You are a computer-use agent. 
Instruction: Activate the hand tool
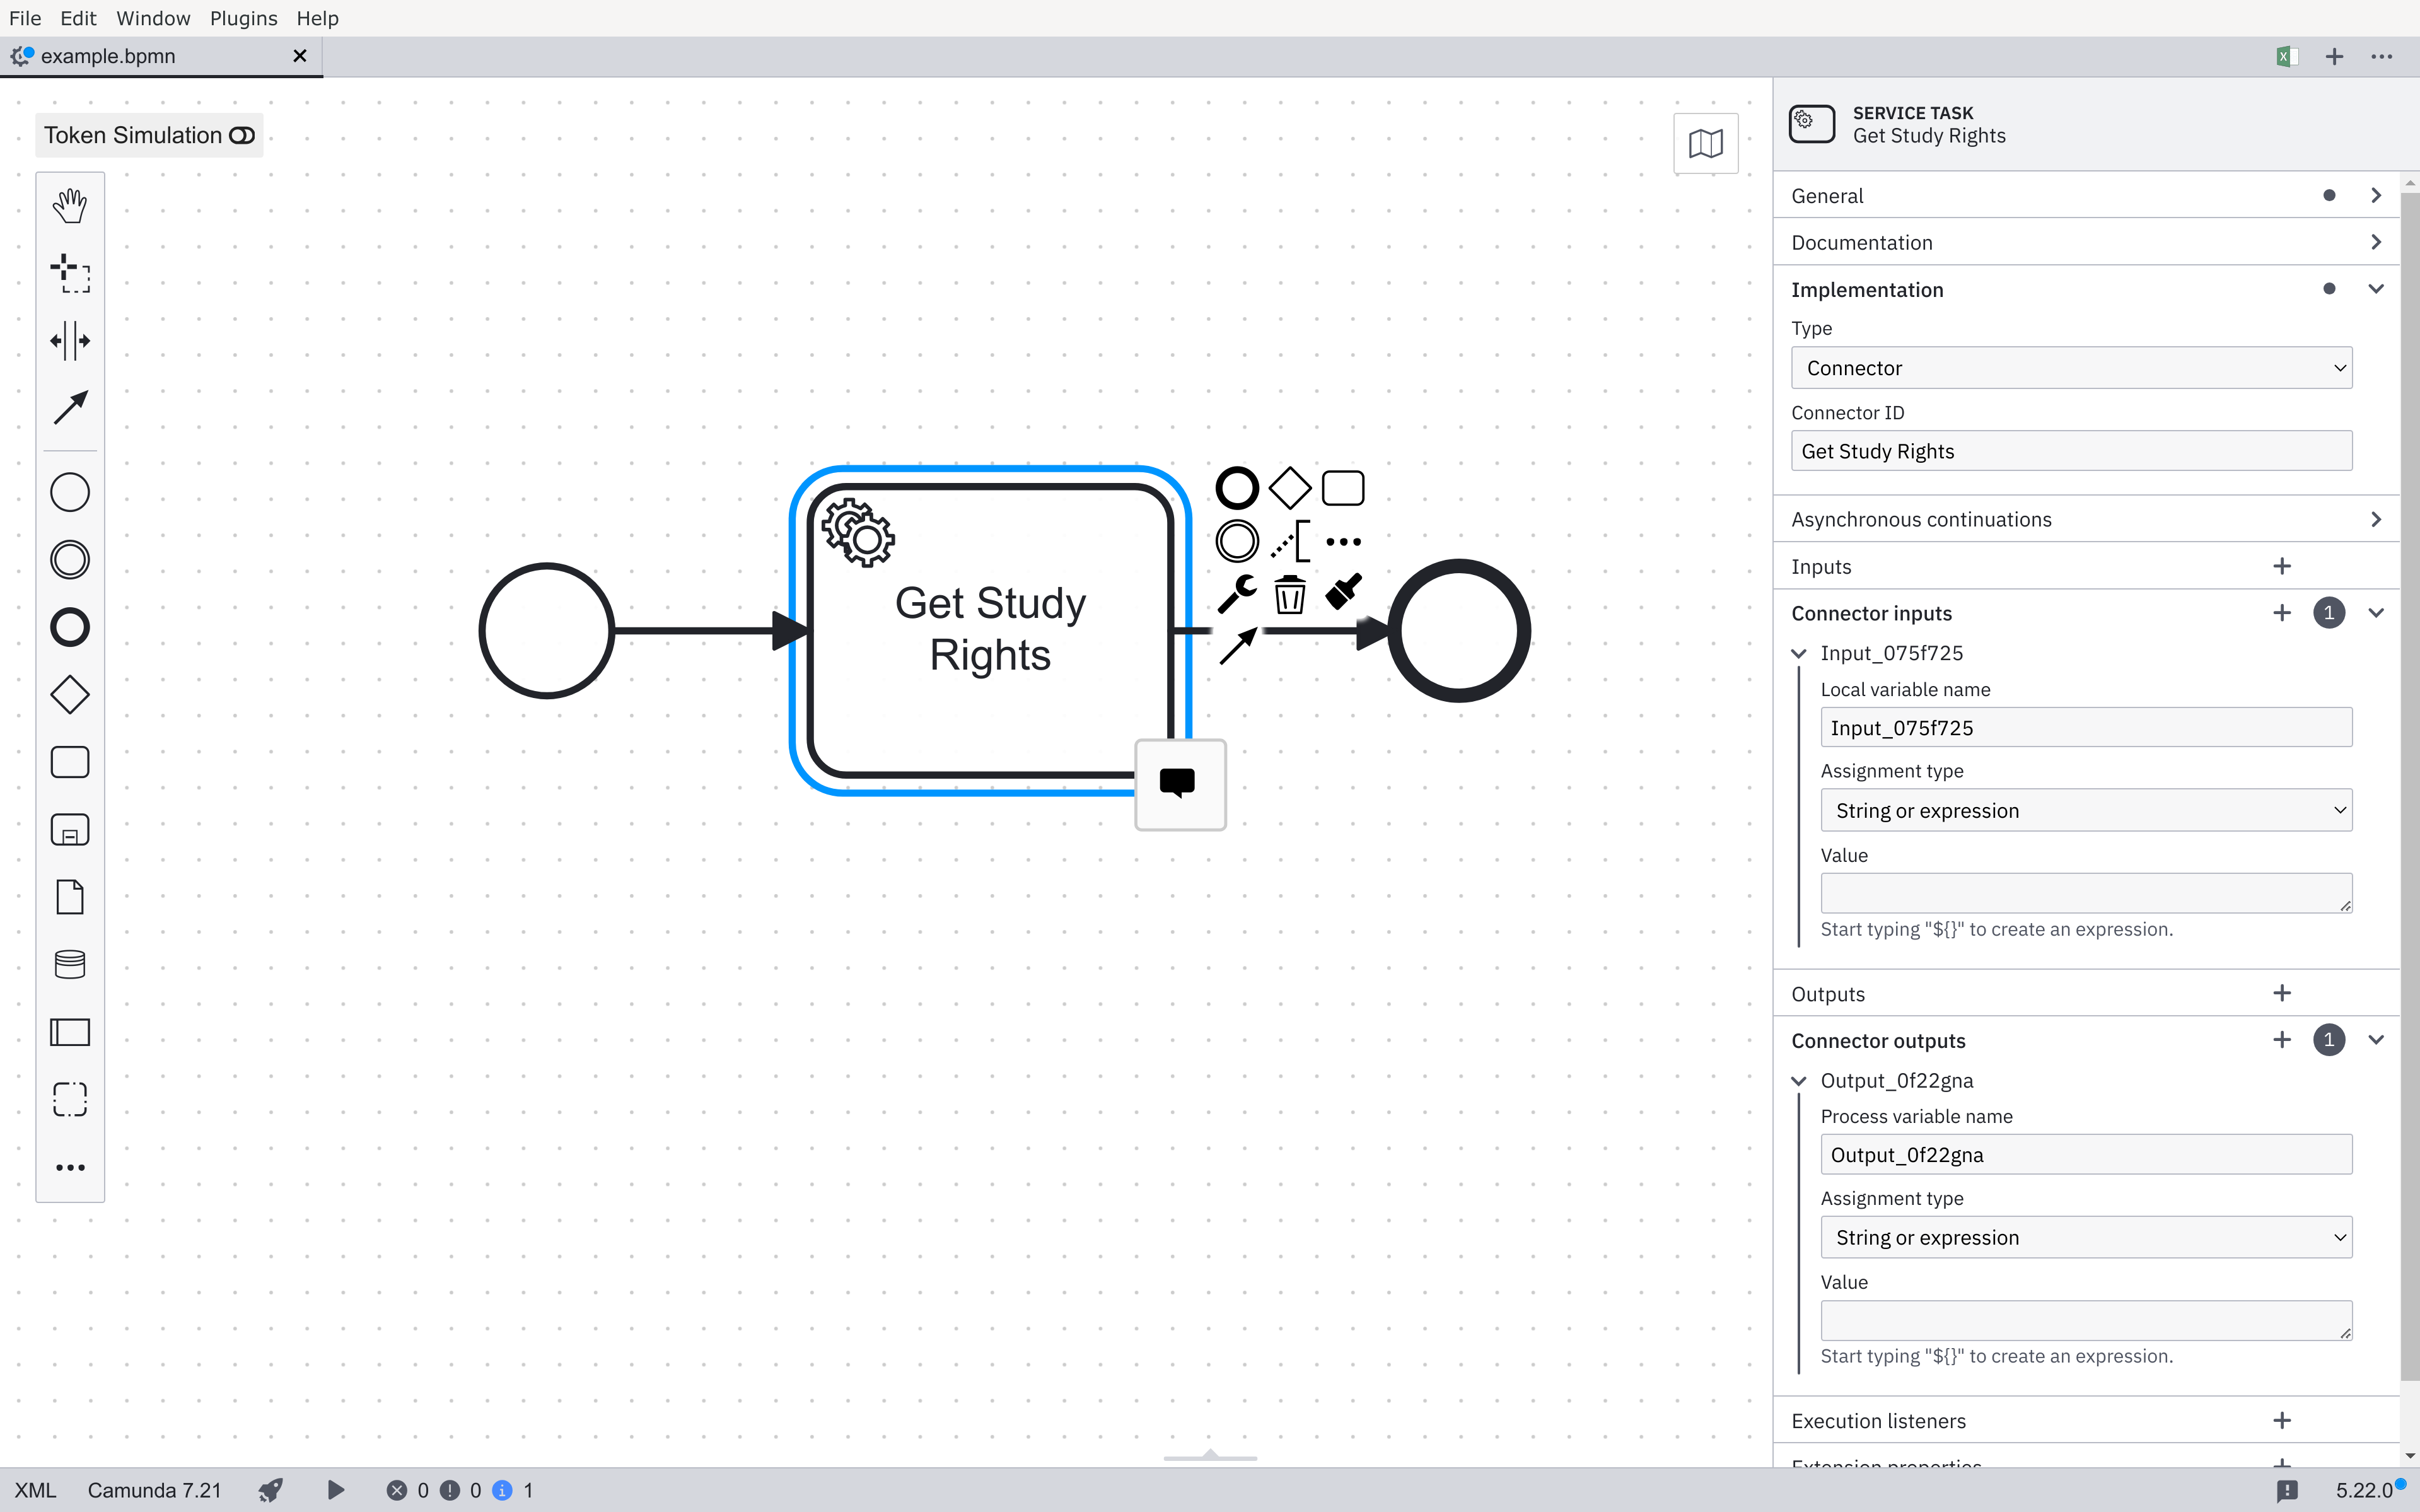70,206
